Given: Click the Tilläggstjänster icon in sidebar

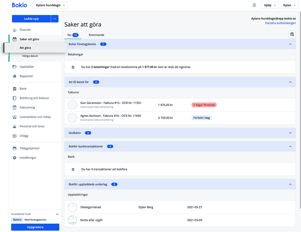Looking at the screenshot, I should [x=14, y=148].
